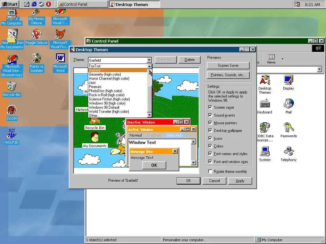Select the Passwords icon in Control Panel

coord(288,130)
